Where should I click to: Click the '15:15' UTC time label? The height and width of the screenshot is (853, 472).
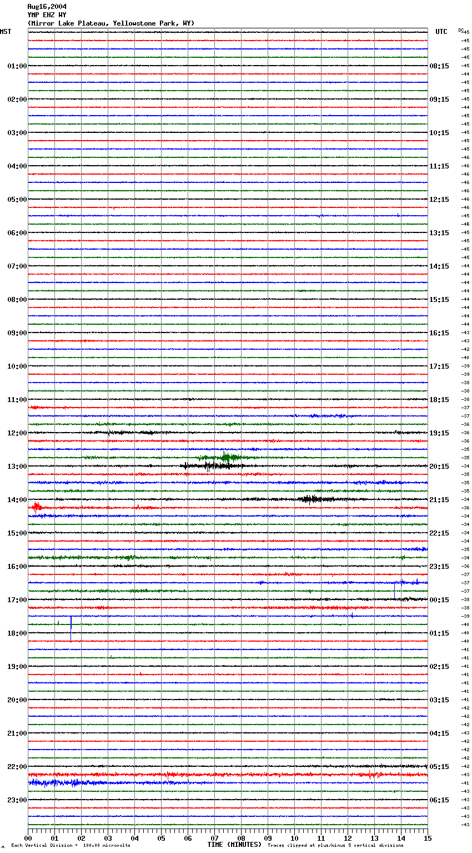pos(439,300)
